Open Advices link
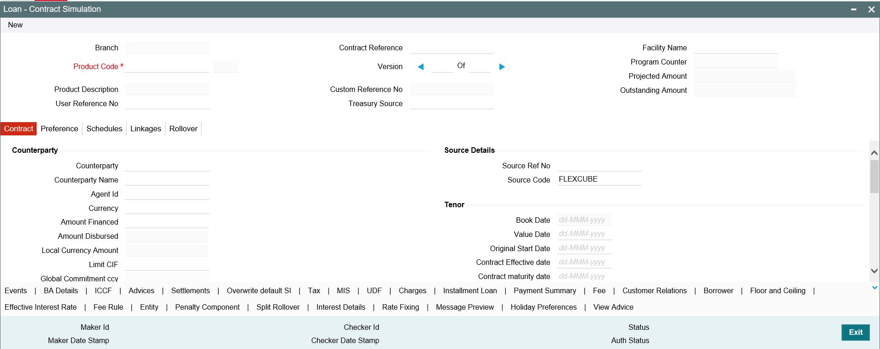 tap(142, 291)
